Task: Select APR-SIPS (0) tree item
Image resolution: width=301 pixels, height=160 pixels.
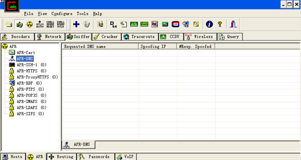Action: [30, 114]
